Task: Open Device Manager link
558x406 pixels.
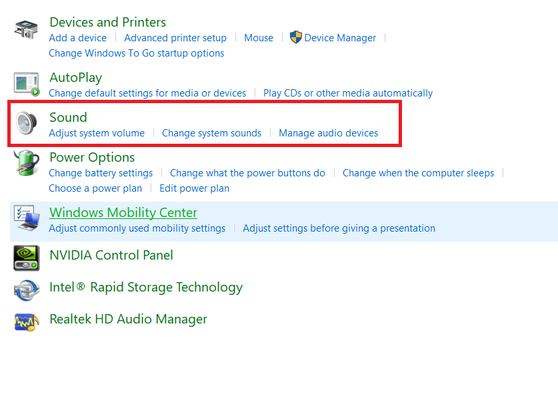Action: pos(340,38)
